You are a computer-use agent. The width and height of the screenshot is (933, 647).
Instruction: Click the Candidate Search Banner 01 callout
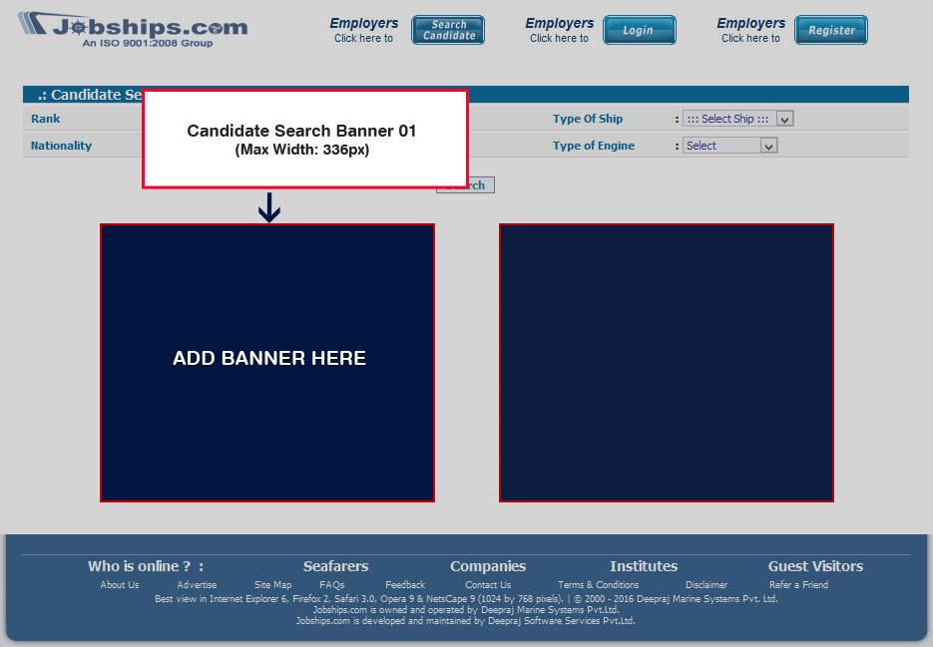click(x=304, y=140)
